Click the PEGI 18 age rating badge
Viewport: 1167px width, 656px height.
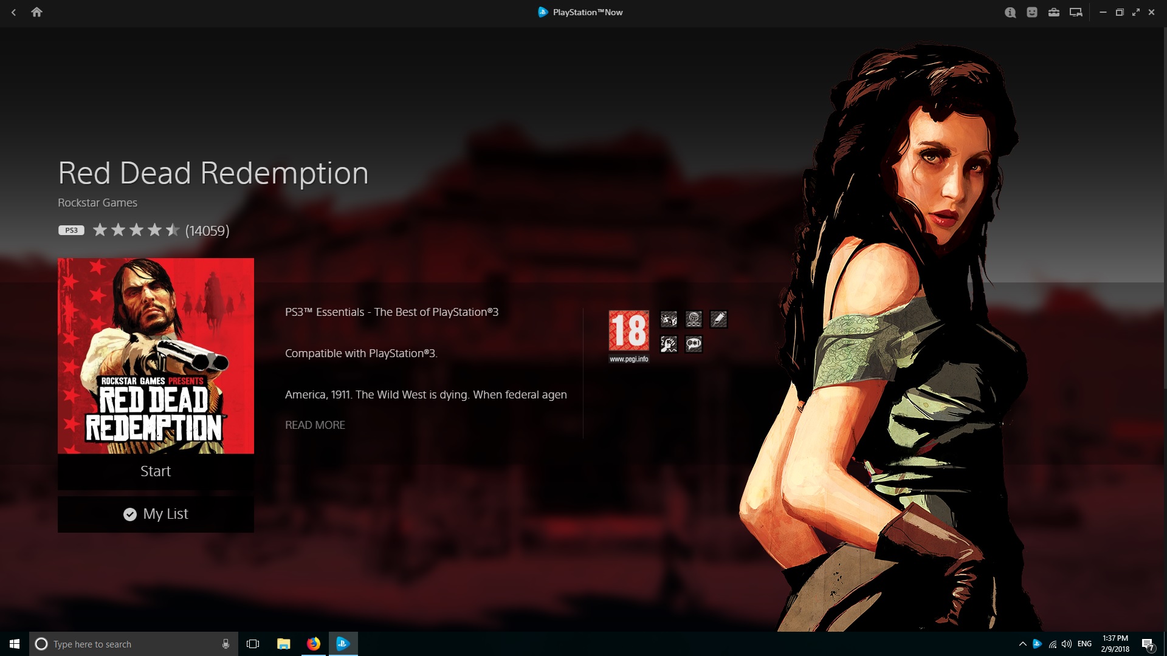pyautogui.click(x=628, y=331)
